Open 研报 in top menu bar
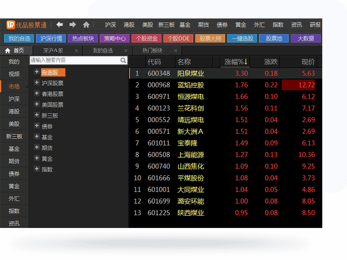 (315, 25)
